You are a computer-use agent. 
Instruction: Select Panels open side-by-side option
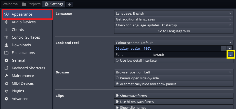(117, 78)
